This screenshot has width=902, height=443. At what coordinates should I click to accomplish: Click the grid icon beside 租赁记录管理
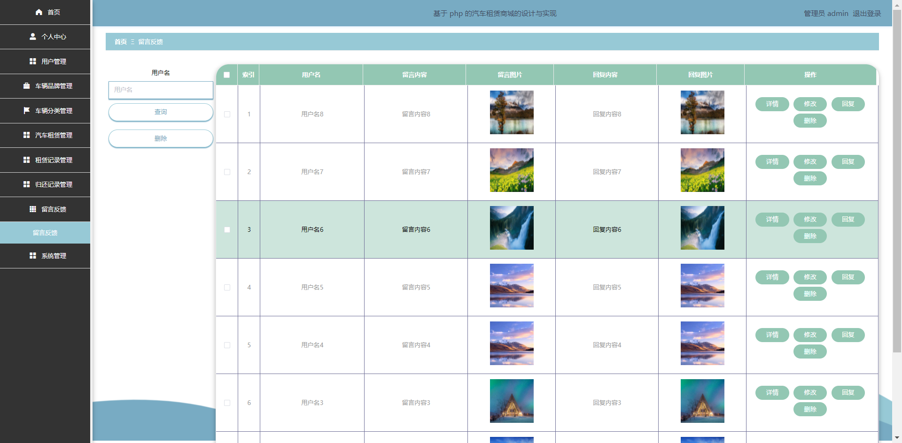pyautogui.click(x=27, y=160)
